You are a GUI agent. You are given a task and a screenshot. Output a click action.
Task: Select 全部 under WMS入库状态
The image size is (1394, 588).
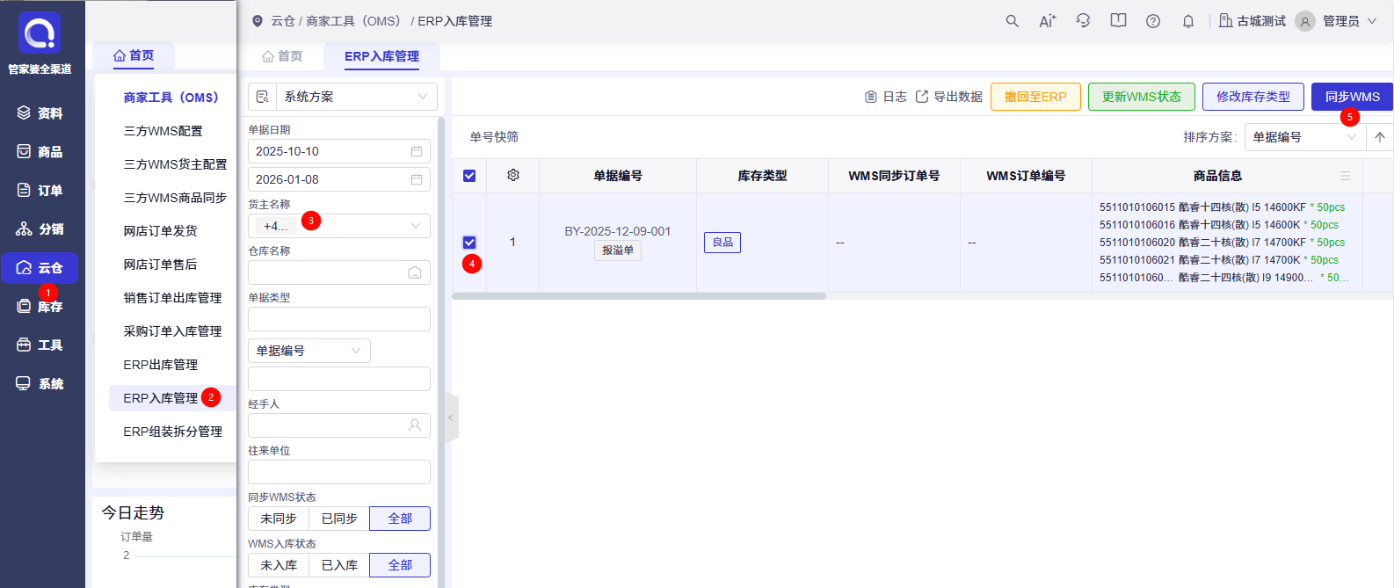[x=400, y=565]
